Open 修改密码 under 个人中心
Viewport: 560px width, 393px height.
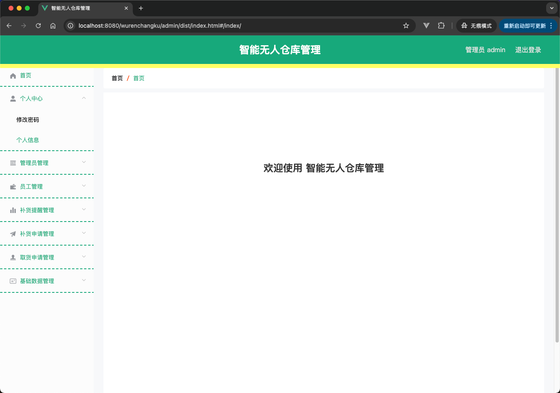28,120
